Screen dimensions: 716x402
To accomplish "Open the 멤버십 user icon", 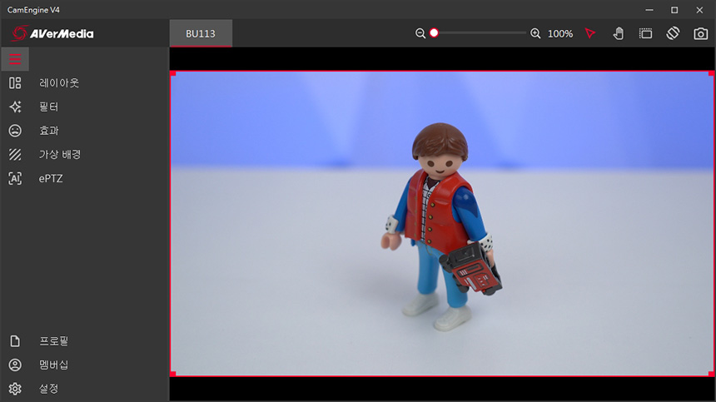I will 15,365.
